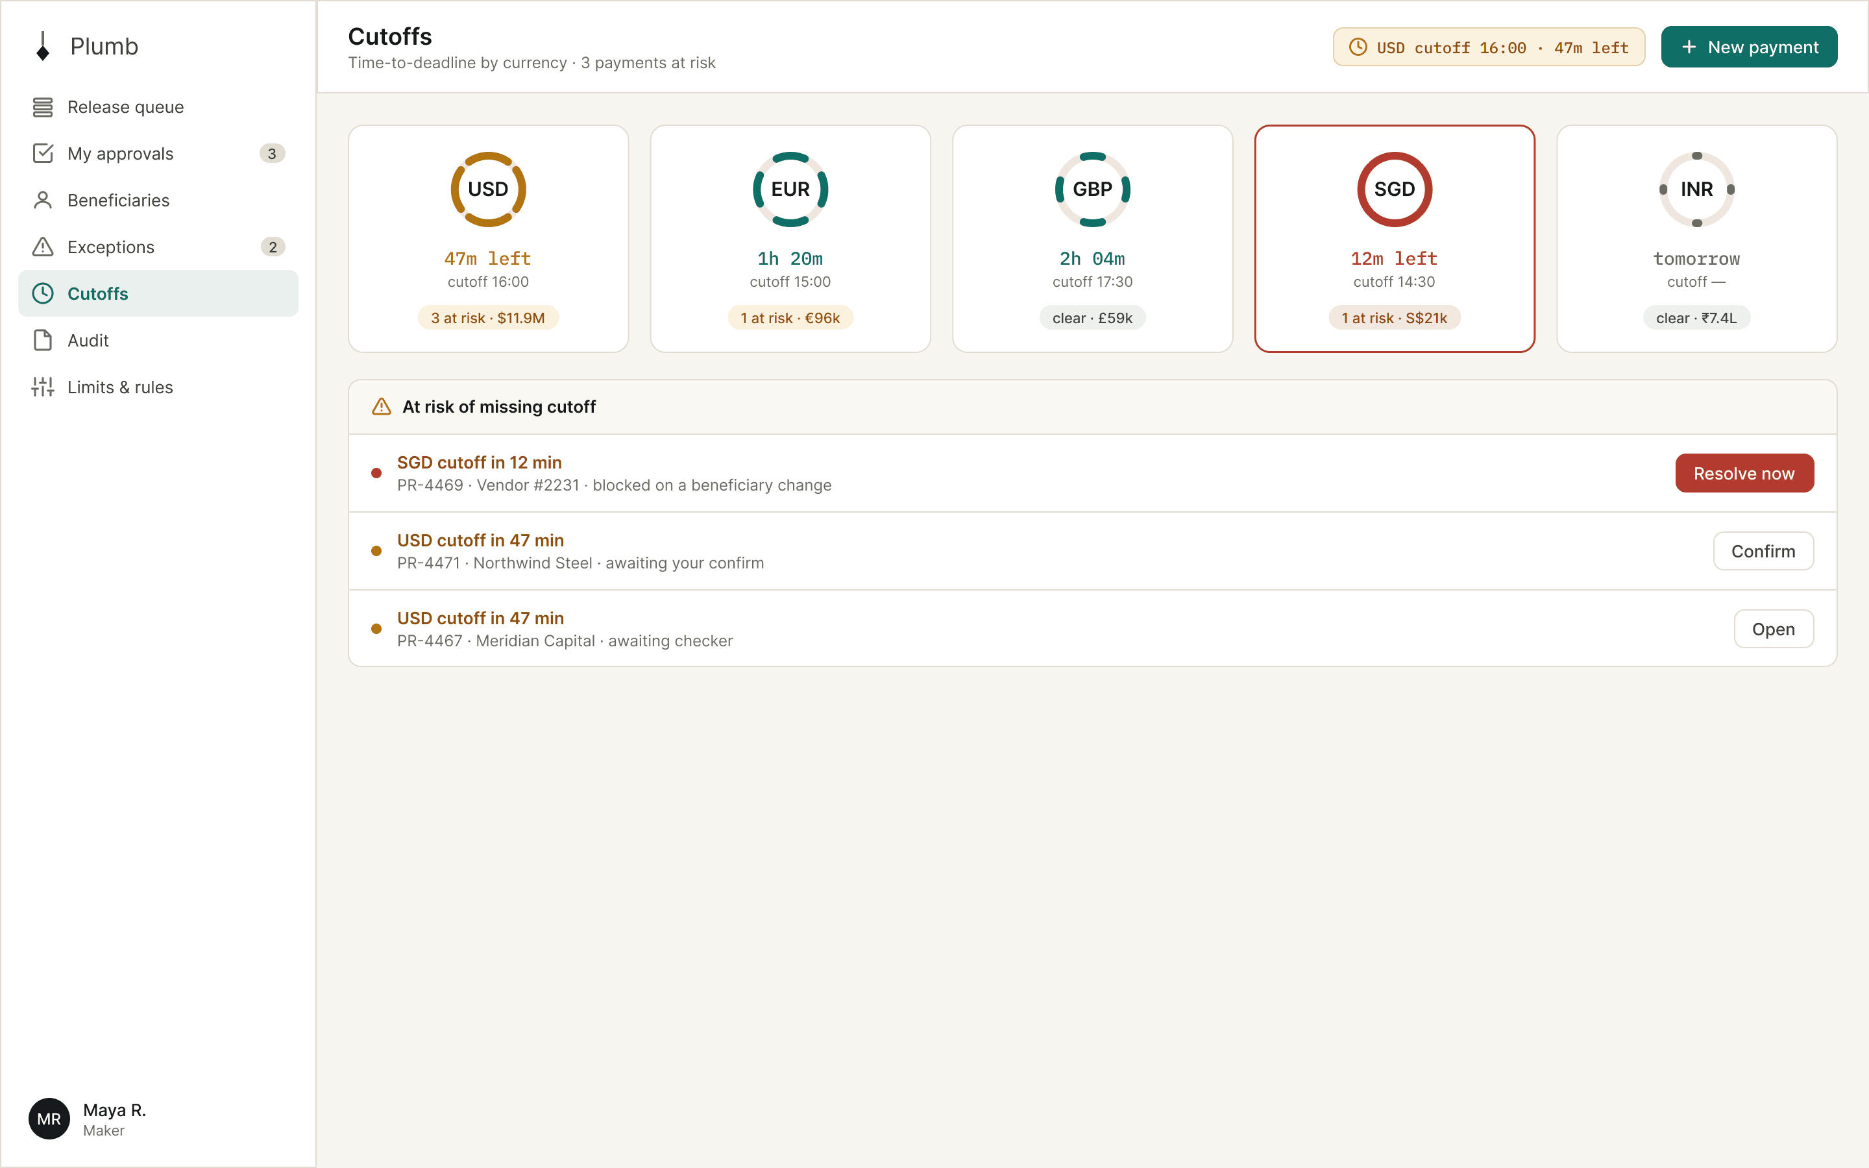Image resolution: width=1869 pixels, height=1168 pixels.
Task: Open the Audit page
Action: [158, 341]
